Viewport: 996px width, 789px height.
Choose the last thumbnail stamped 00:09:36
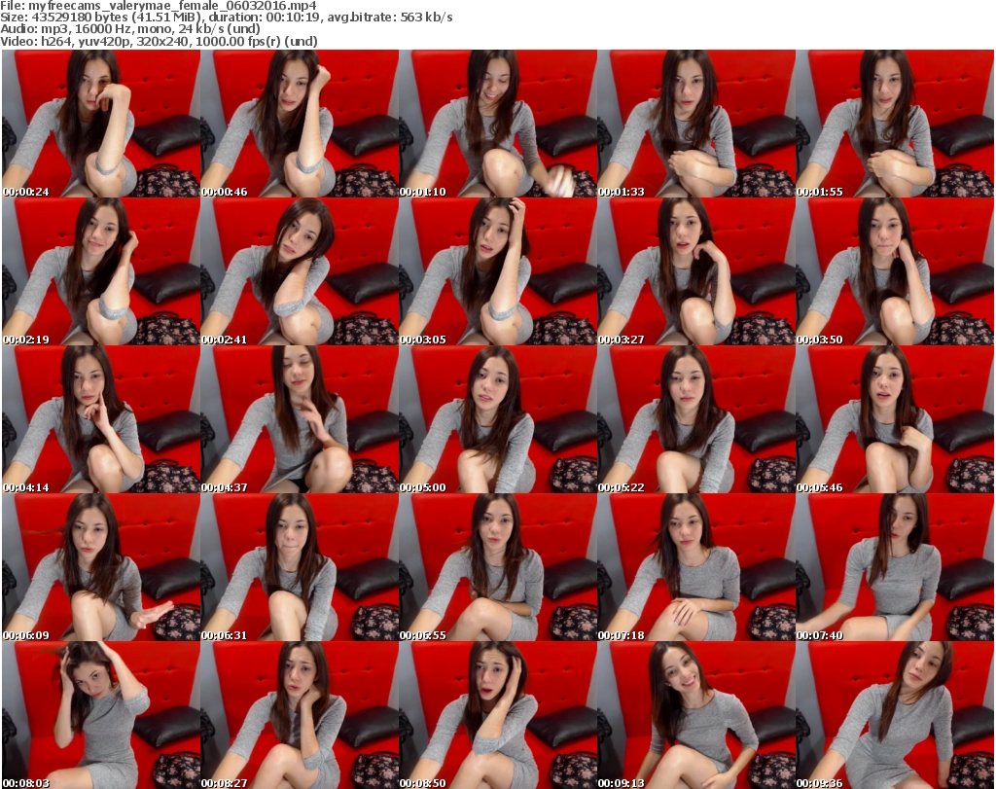pyautogui.click(x=895, y=715)
